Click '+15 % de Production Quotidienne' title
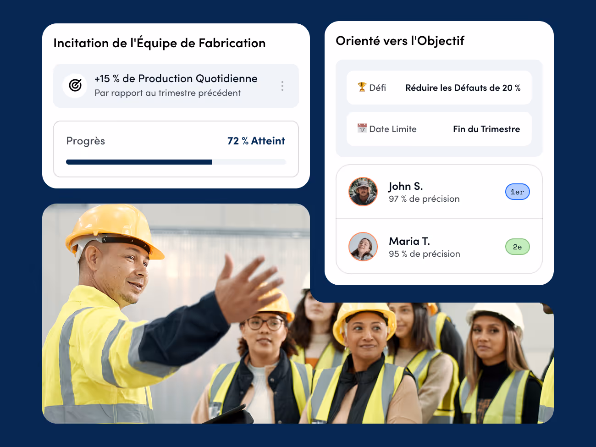Viewport: 596px width, 447px height. click(176, 78)
